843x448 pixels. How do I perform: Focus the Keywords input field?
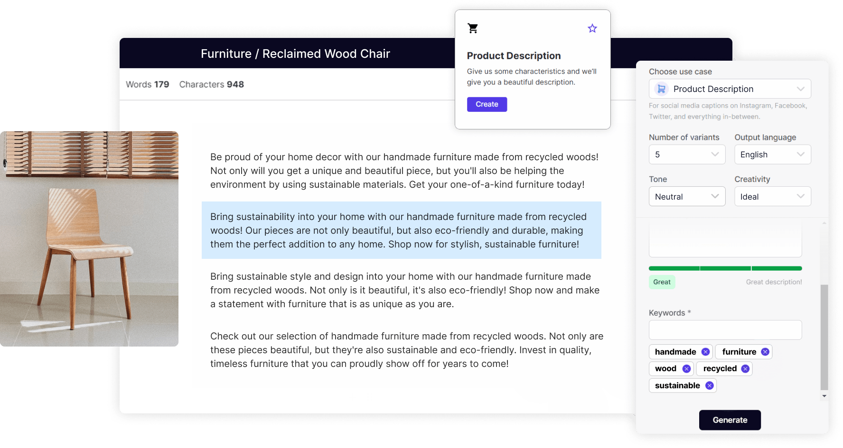coord(725,330)
